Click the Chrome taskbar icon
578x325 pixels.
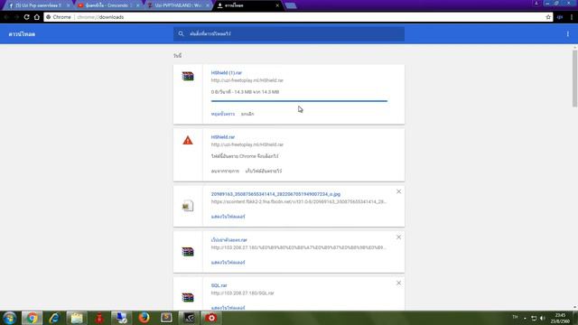click(33, 318)
